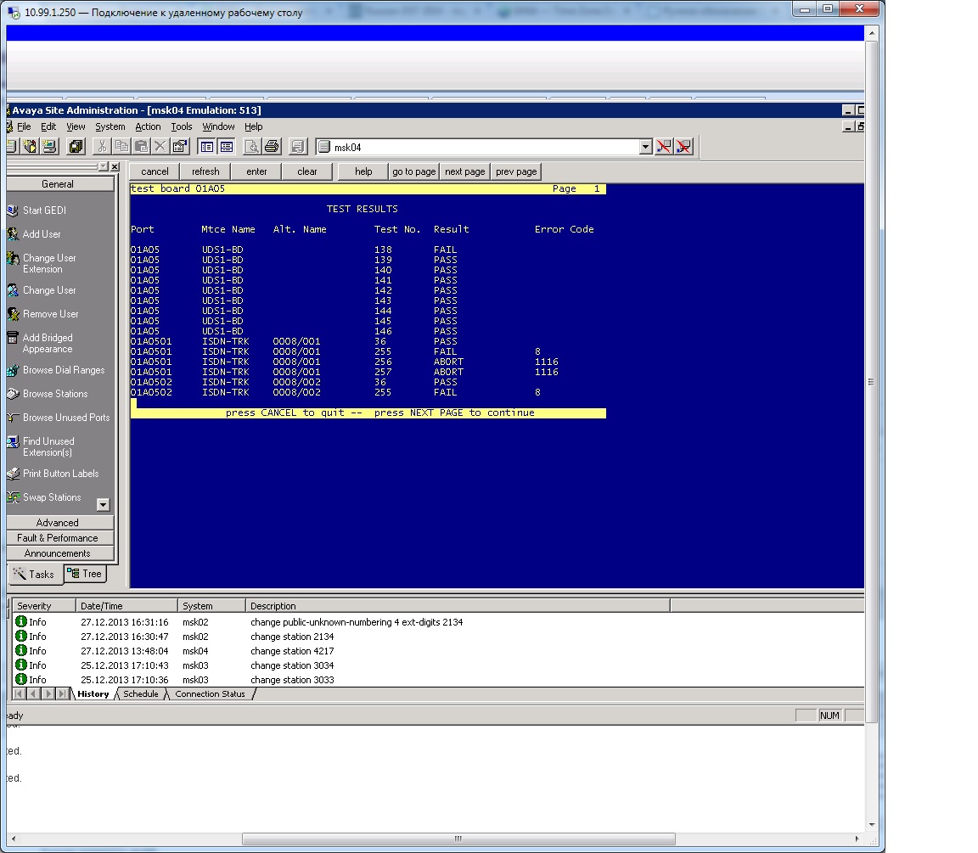Expand the Fault & Performance task group
Image resolution: width=978 pixels, height=853 pixels.
coord(60,538)
